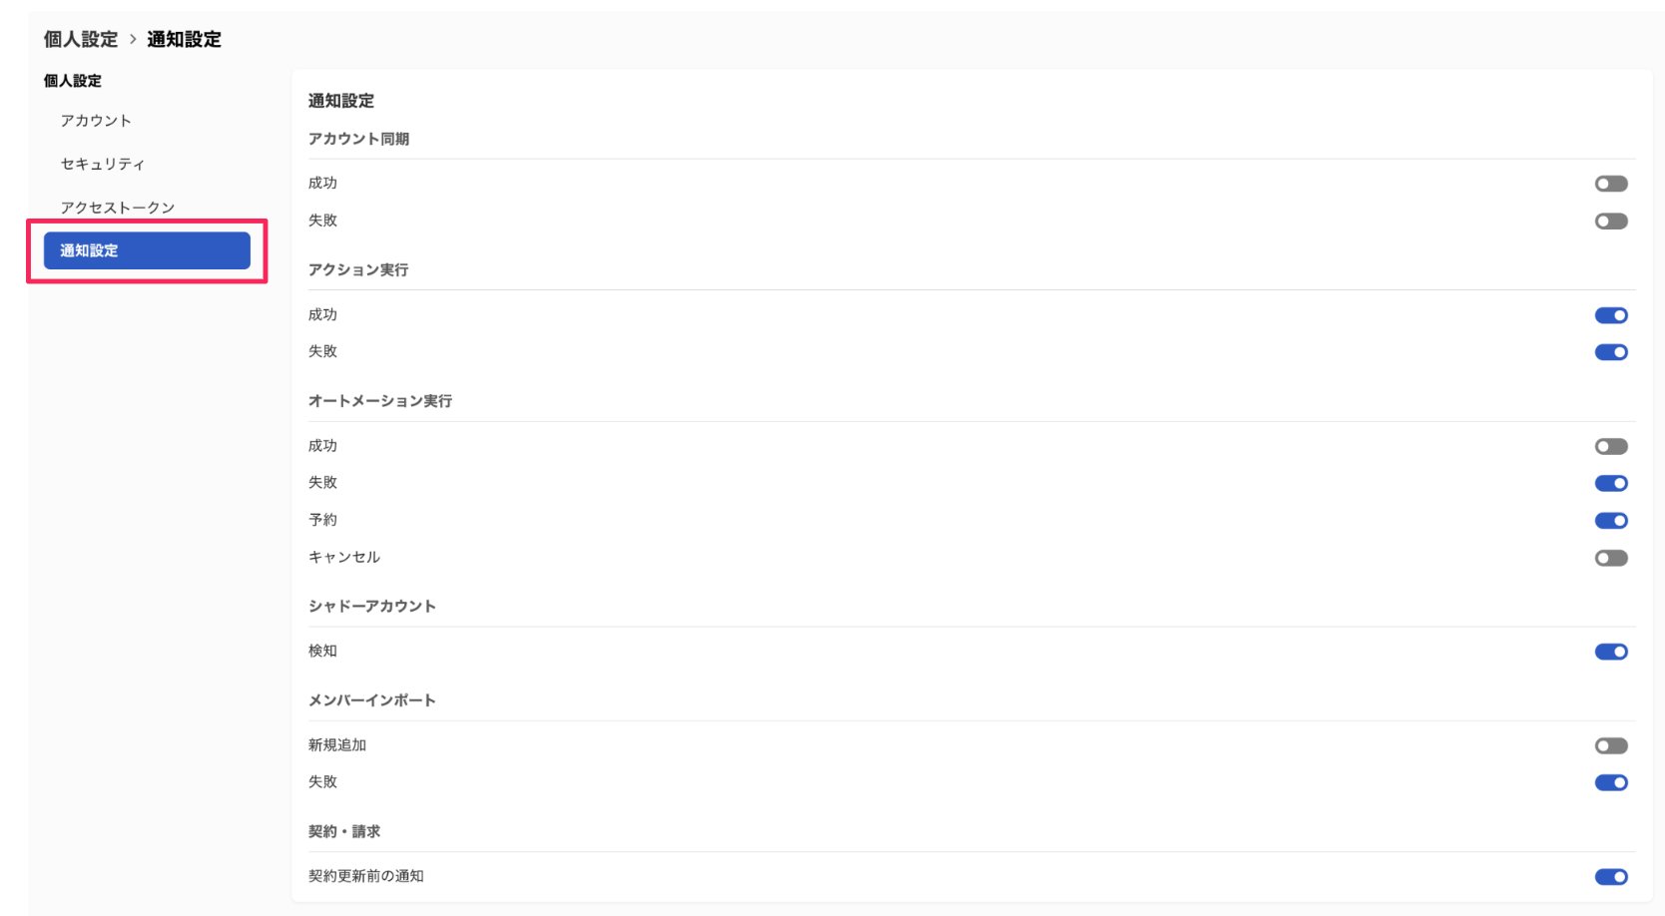1665x916 pixels.
Task: Turn off 契約更新前の通知 toggle
Action: tap(1611, 876)
